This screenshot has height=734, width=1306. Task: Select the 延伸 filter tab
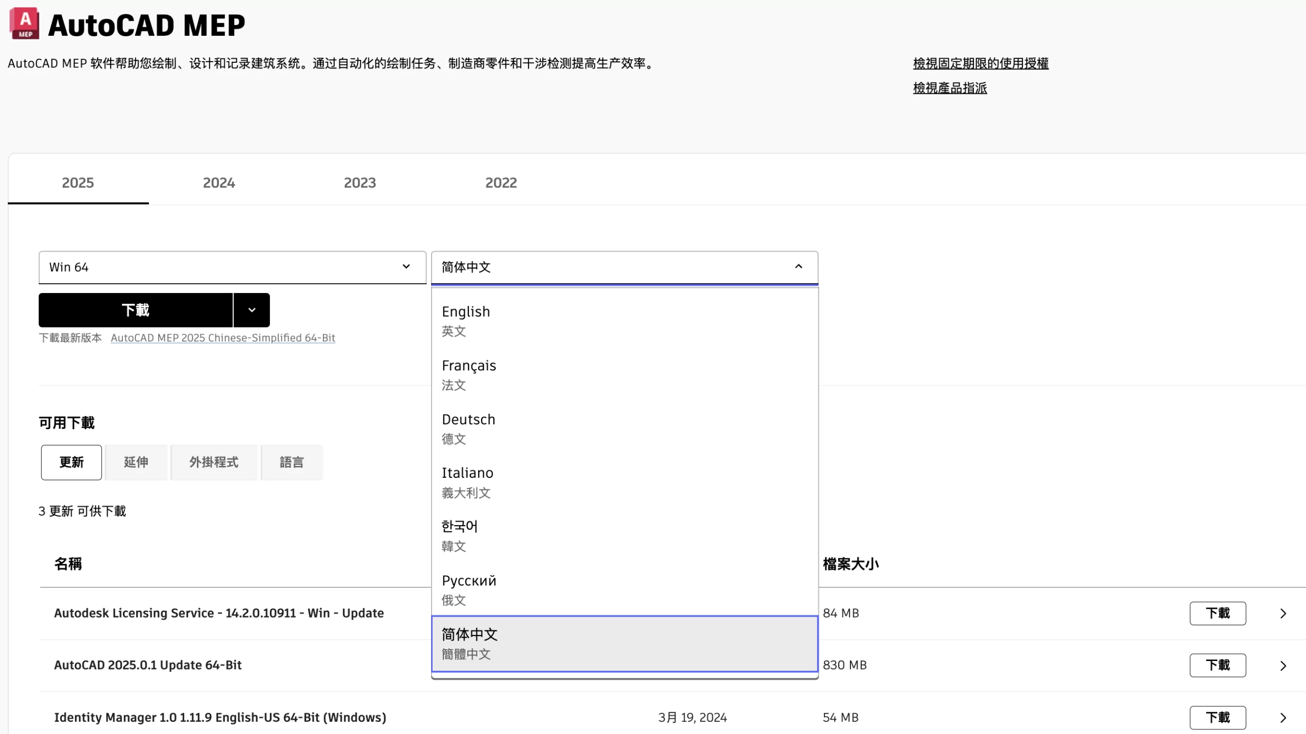coord(136,462)
